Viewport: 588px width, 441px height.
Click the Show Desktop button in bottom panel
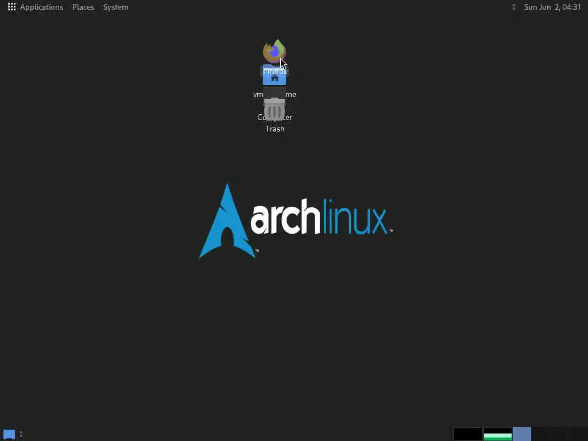(x=9, y=434)
